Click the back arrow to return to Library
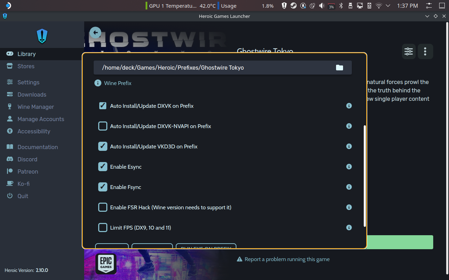 95,32
